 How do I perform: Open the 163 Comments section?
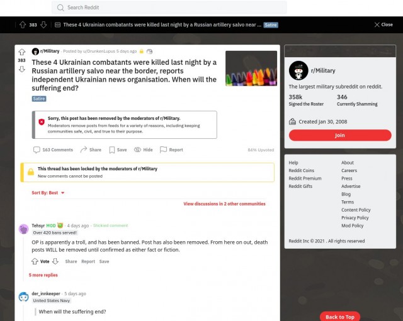click(x=53, y=150)
